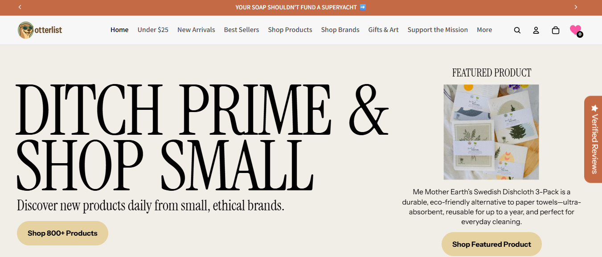
Task: Click the superyacht announcement banner text
Action: coord(300,7)
